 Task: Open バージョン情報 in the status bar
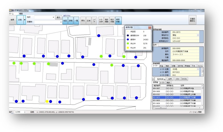(x=195, y=112)
